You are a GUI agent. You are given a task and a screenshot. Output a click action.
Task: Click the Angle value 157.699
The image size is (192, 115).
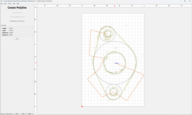click(x=11, y=31)
